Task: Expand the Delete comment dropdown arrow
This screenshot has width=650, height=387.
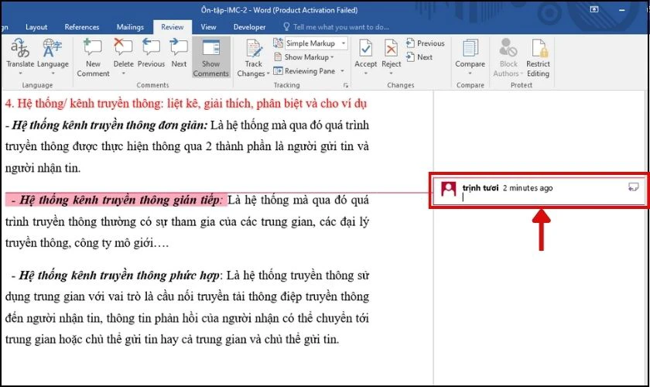Action: pyautogui.click(x=124, y=74)
